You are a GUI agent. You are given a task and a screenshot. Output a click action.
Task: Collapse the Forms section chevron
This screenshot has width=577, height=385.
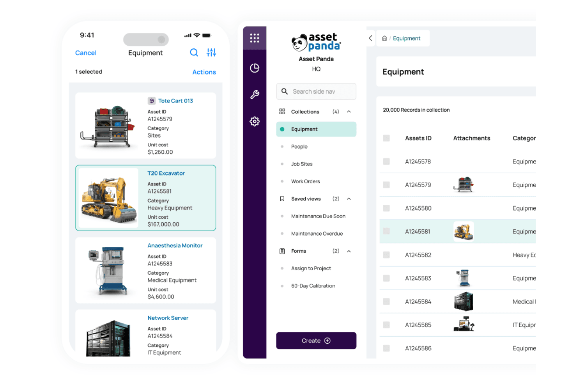[x=349, y=251]
